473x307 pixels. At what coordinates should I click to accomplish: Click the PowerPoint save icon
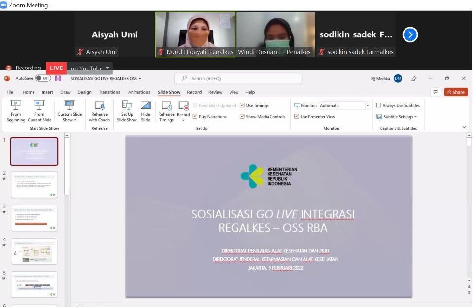pyautogui.click(x=58, y=78)
